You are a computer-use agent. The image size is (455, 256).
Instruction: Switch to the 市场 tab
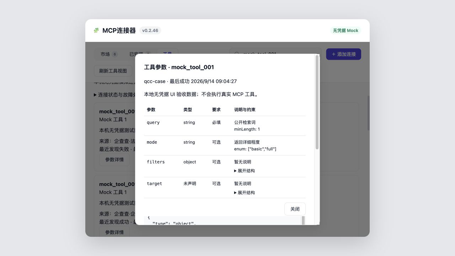(x=109, y=54)
